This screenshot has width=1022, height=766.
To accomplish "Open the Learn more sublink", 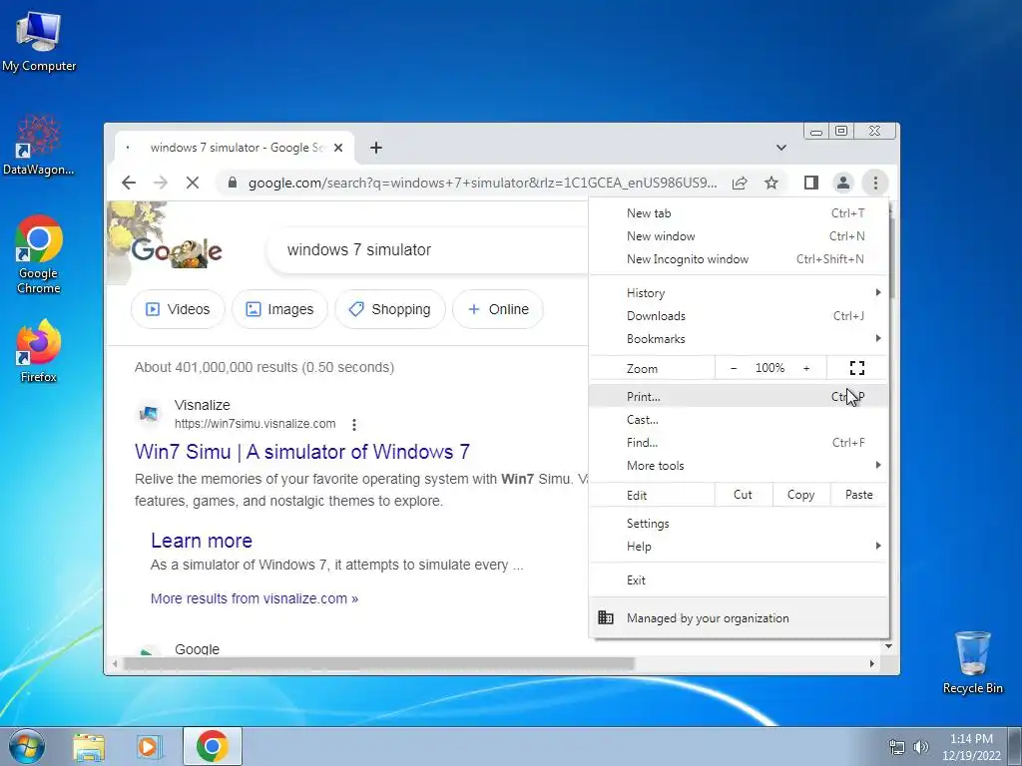I will 202,541.
